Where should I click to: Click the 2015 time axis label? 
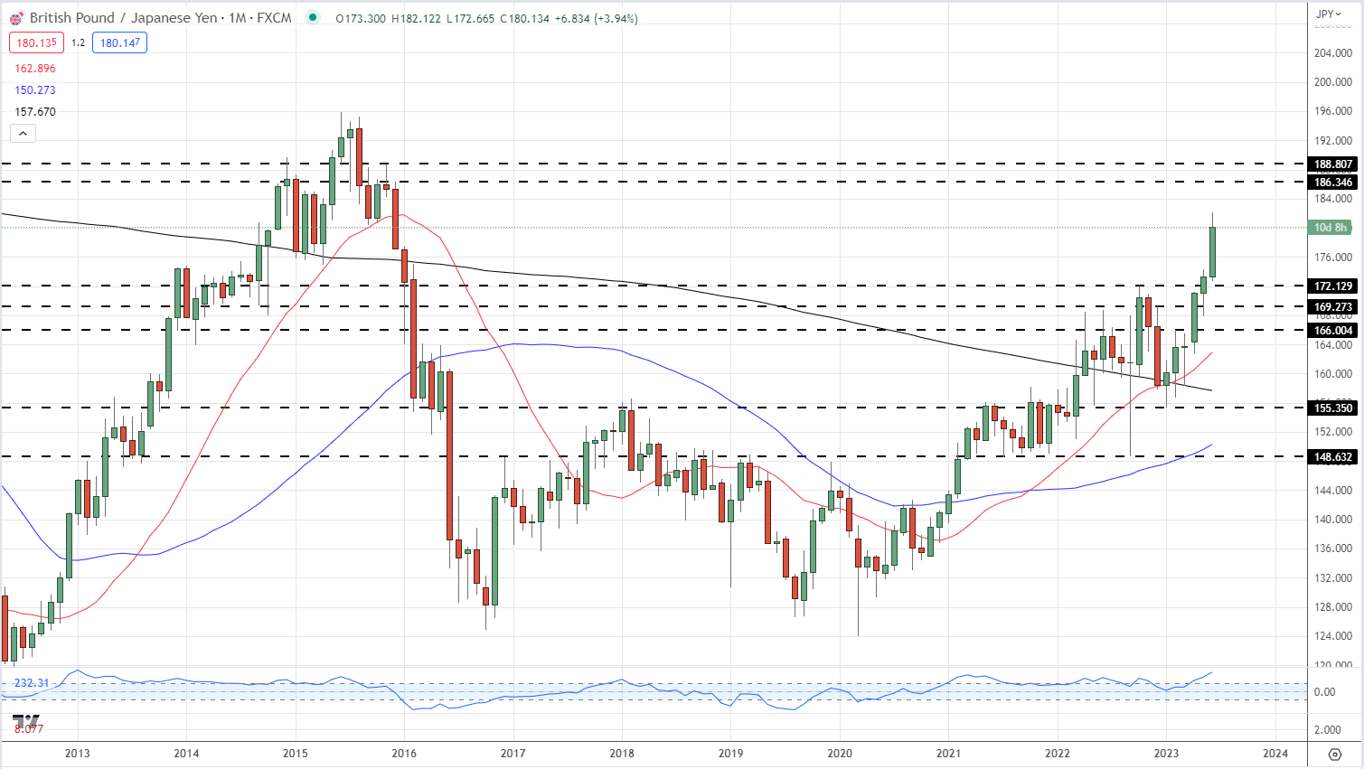pyautogui.click(x=295, y=754)
